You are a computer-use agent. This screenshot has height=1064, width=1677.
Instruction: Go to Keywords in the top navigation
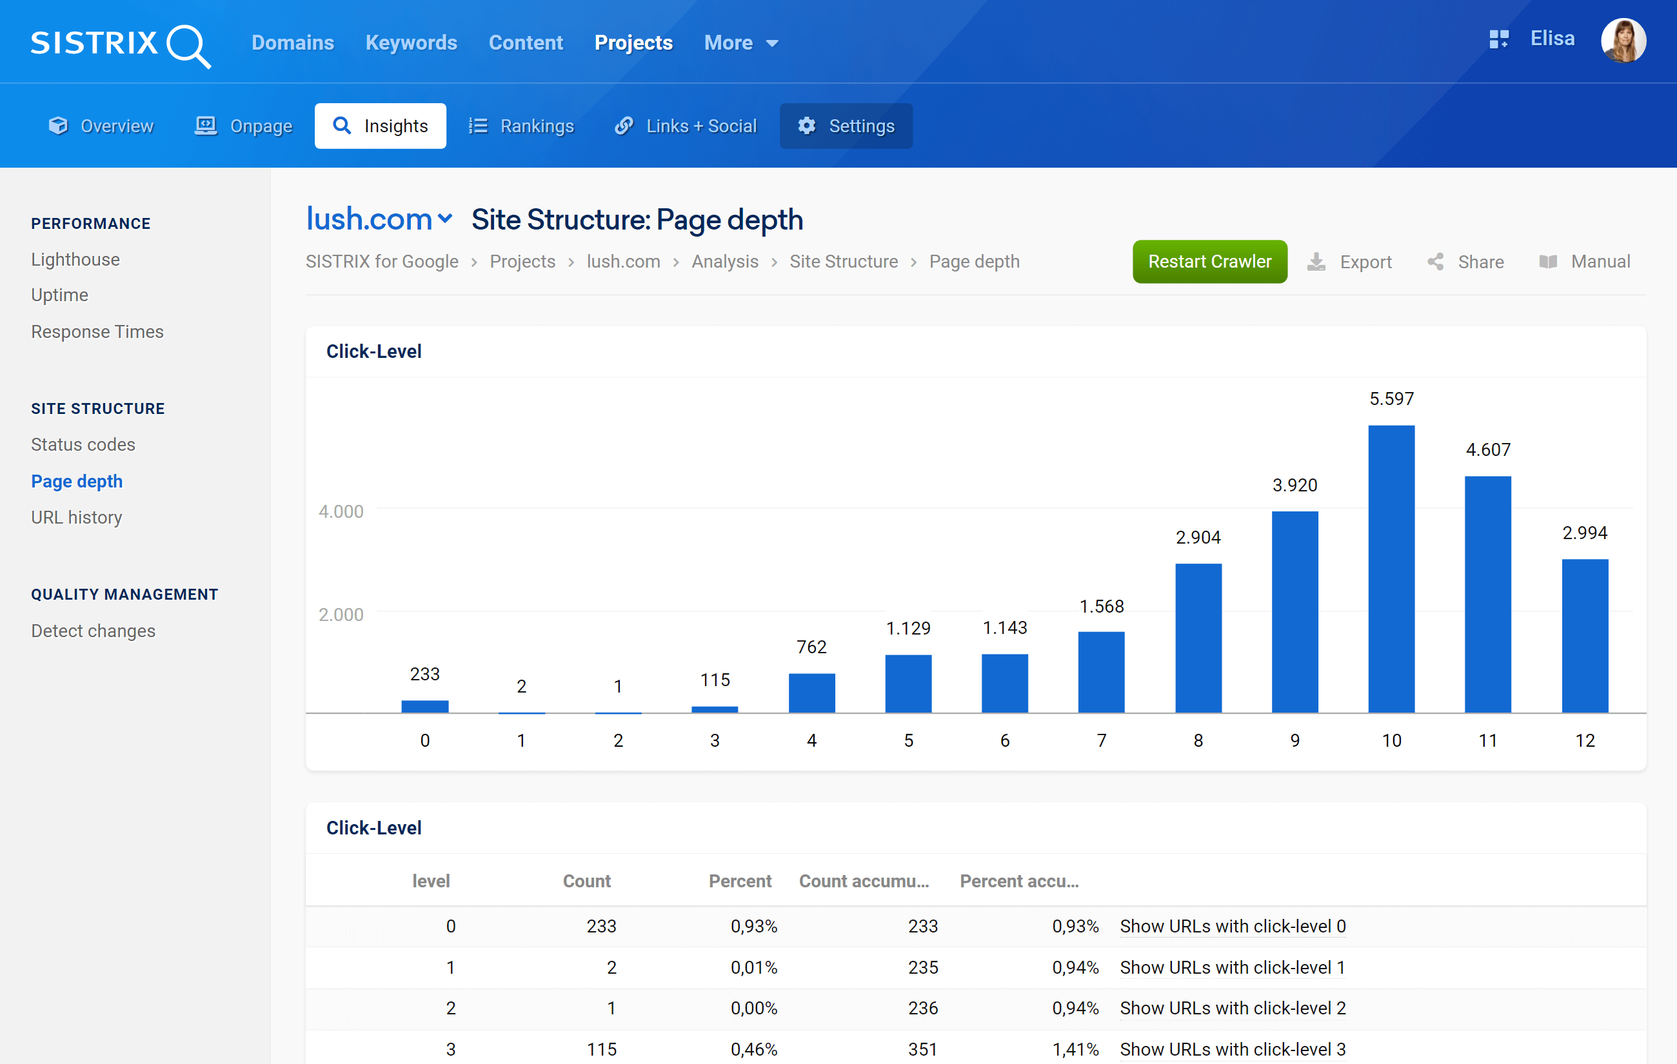(x=411, y=43)
